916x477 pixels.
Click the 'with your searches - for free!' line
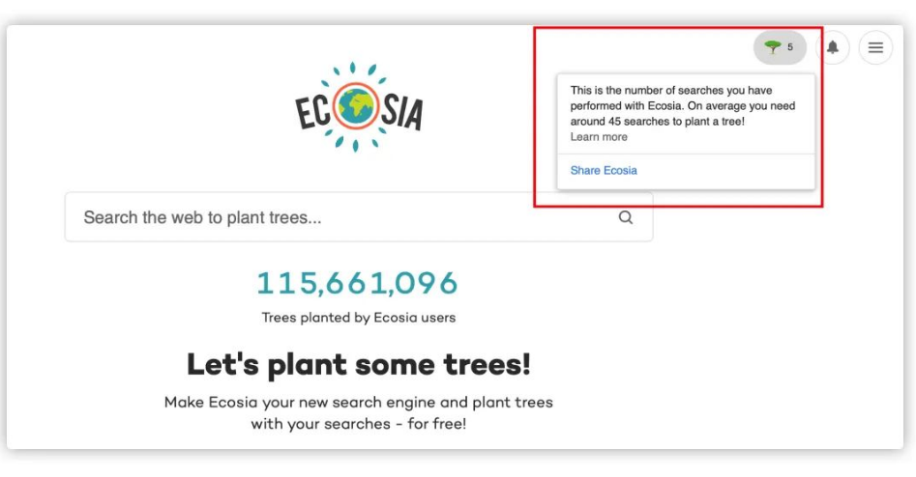359,424
